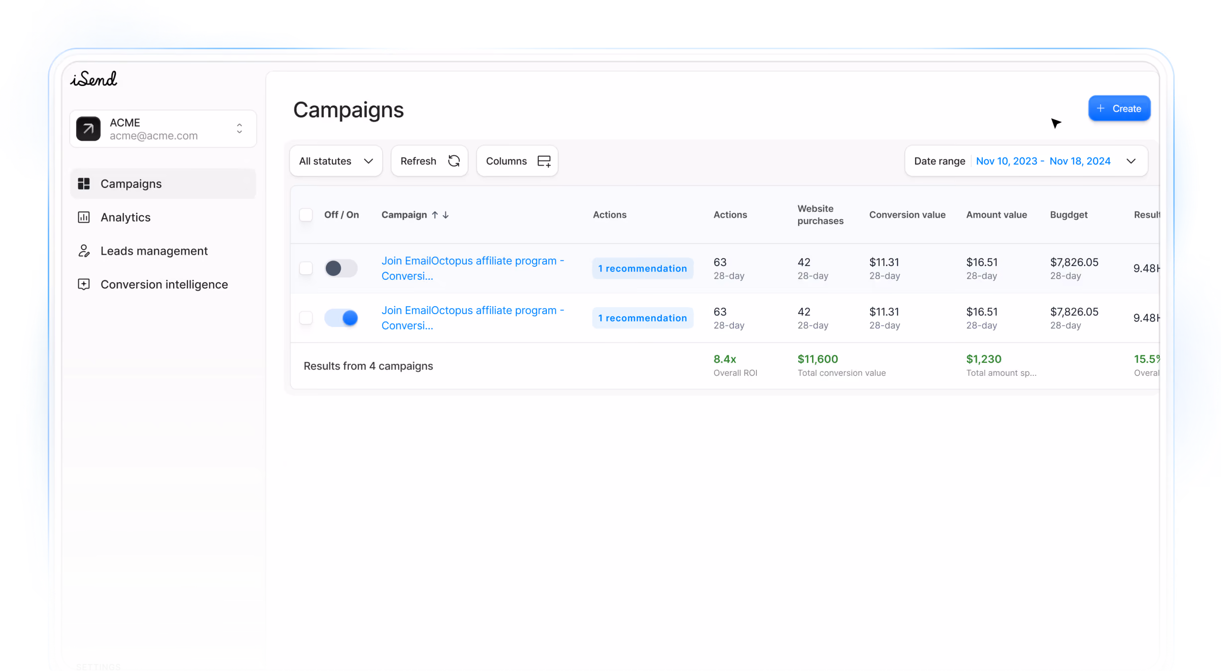The image size is (1221, 671).
Task: Click the $1,230 total amount spent
Action: click(x=983, y=359)
